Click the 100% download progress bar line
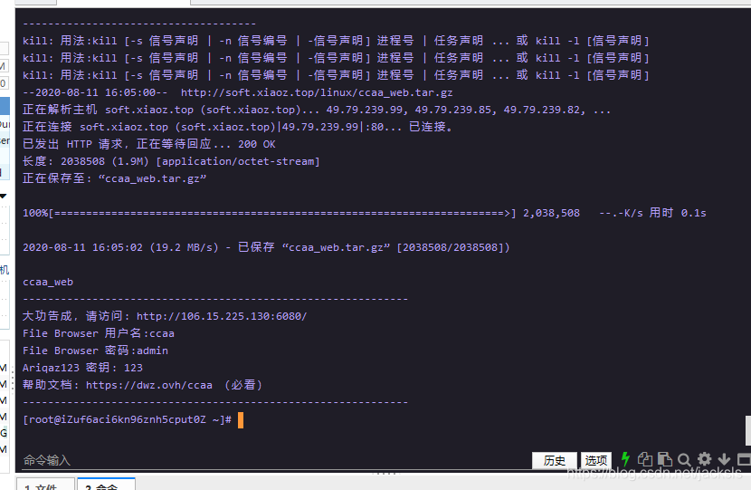The width and height of the screenshot is (751, 490). [x=364, y=213]
